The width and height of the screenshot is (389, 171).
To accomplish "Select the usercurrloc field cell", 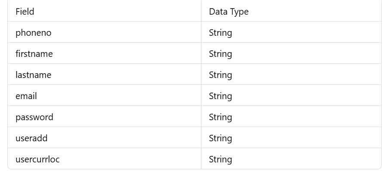I will [104, 159].
